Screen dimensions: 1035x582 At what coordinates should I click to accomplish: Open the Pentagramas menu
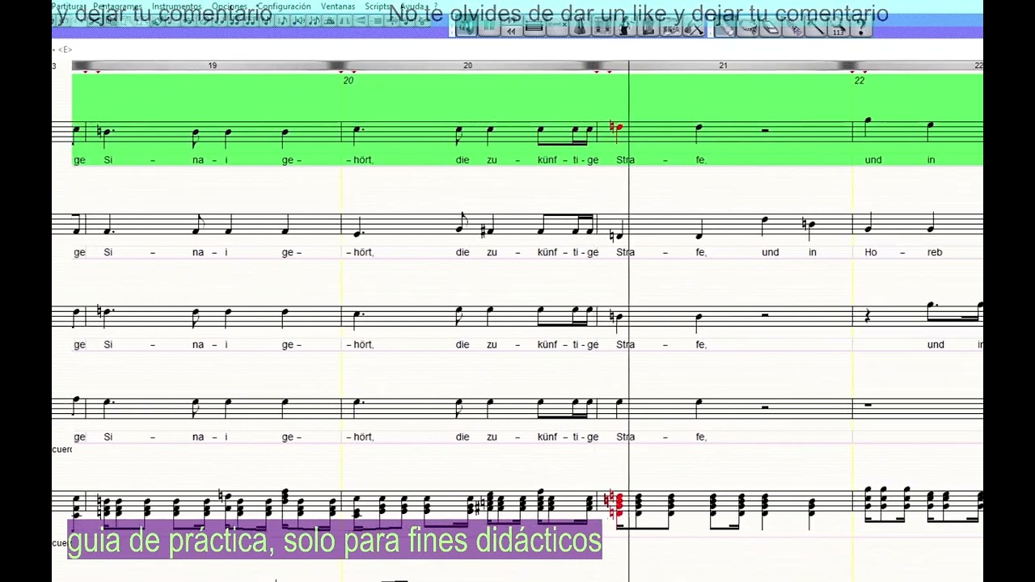[x=118, y=6]
